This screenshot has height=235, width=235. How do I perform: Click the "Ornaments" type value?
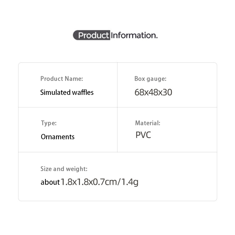[58, 137]
